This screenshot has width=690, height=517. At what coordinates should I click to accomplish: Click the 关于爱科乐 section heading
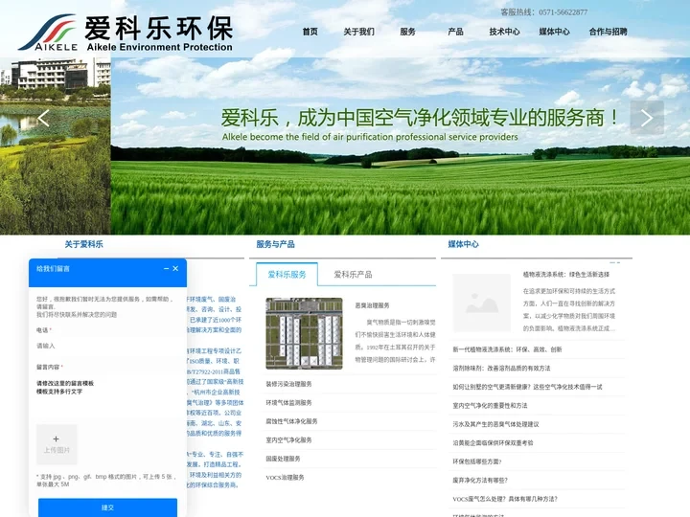(83, 244)
